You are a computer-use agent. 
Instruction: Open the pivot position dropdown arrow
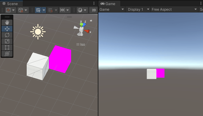click(x=13, y=10)
